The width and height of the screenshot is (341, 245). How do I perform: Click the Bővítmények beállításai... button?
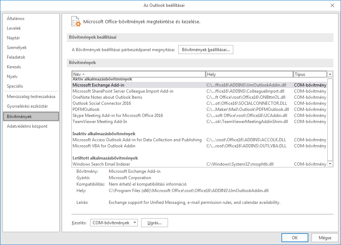(206, 50)
